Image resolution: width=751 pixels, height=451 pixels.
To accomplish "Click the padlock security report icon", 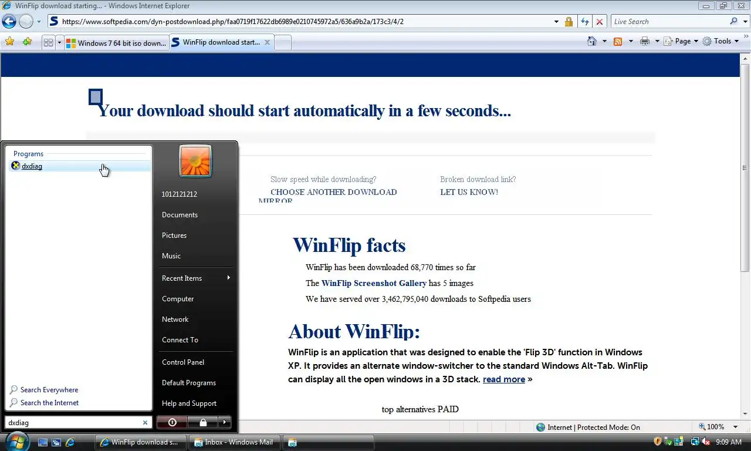I will [x=569, y=22].
